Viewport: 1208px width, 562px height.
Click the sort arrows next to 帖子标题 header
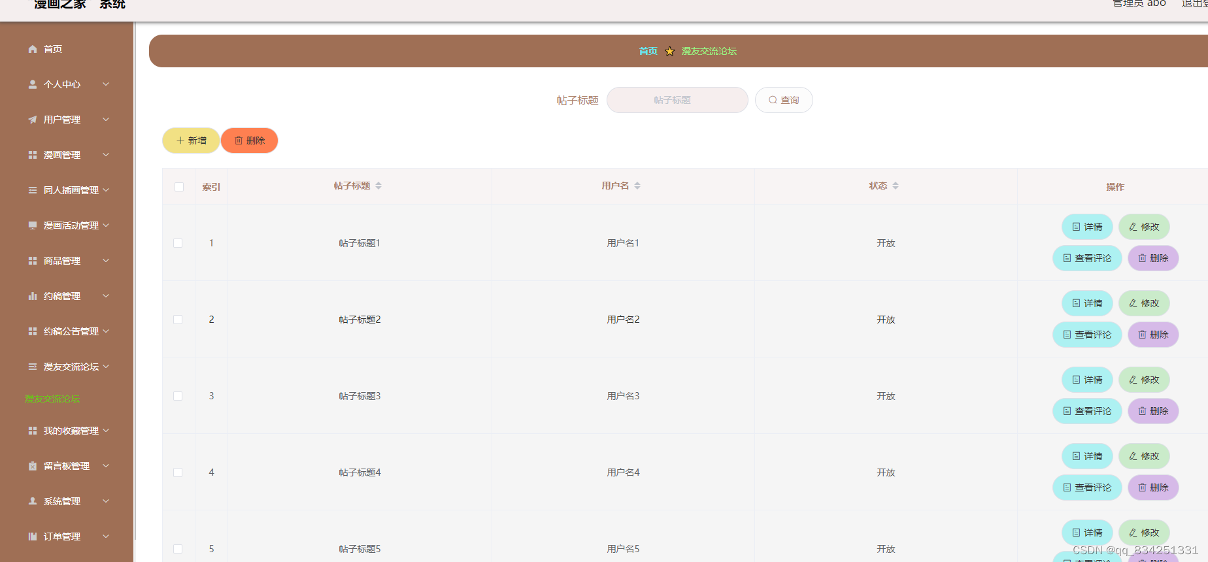pos(378,186)
